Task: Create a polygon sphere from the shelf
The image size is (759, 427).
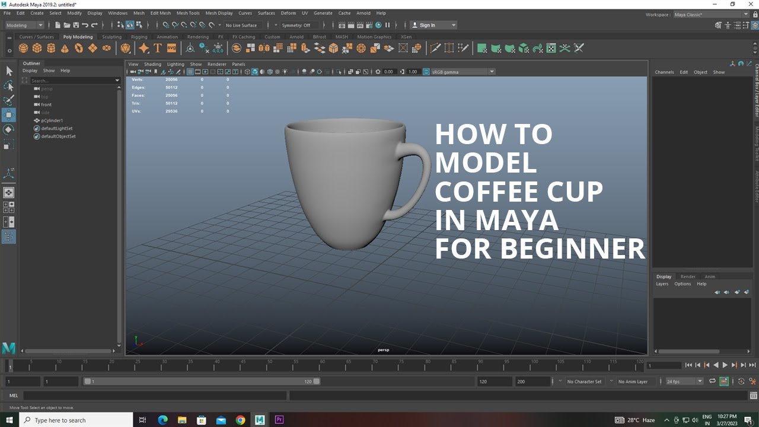Action: pos(23,49)
